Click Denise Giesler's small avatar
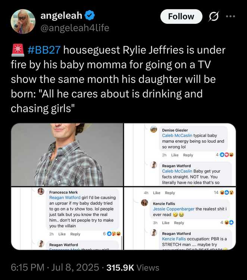Screen dimensions: 247x280 point(154,129)
